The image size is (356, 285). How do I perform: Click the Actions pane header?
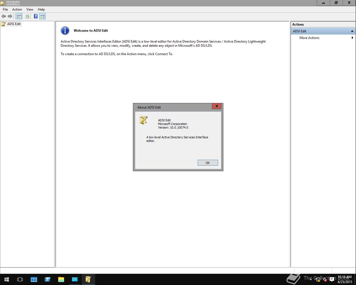click(323, 24)
